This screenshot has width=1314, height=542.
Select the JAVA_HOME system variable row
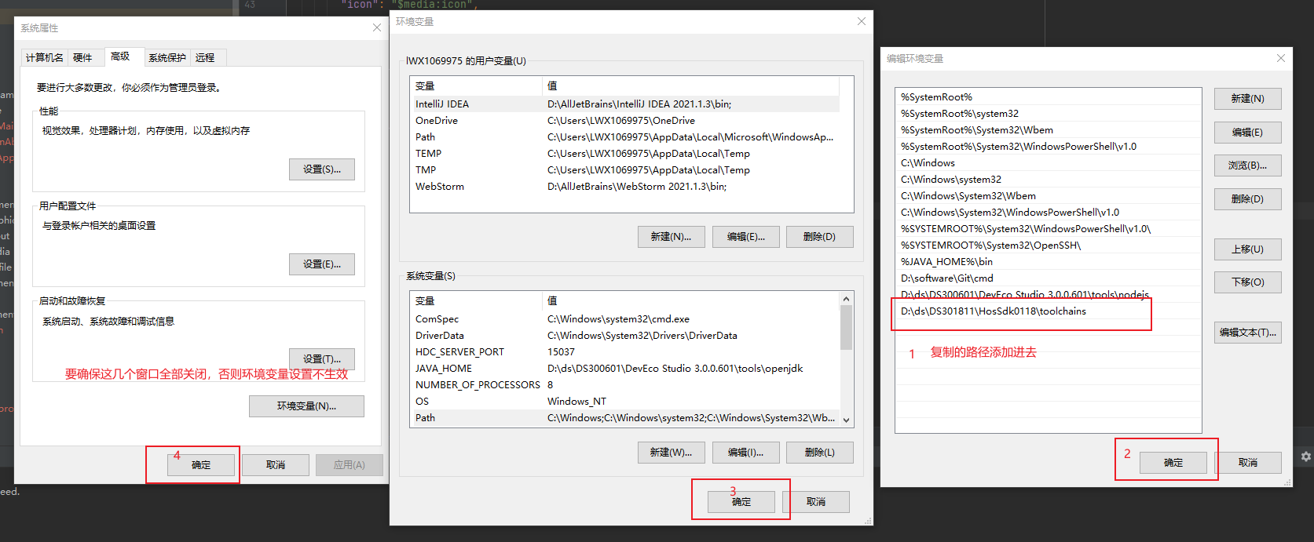click(x=625, y=369)
